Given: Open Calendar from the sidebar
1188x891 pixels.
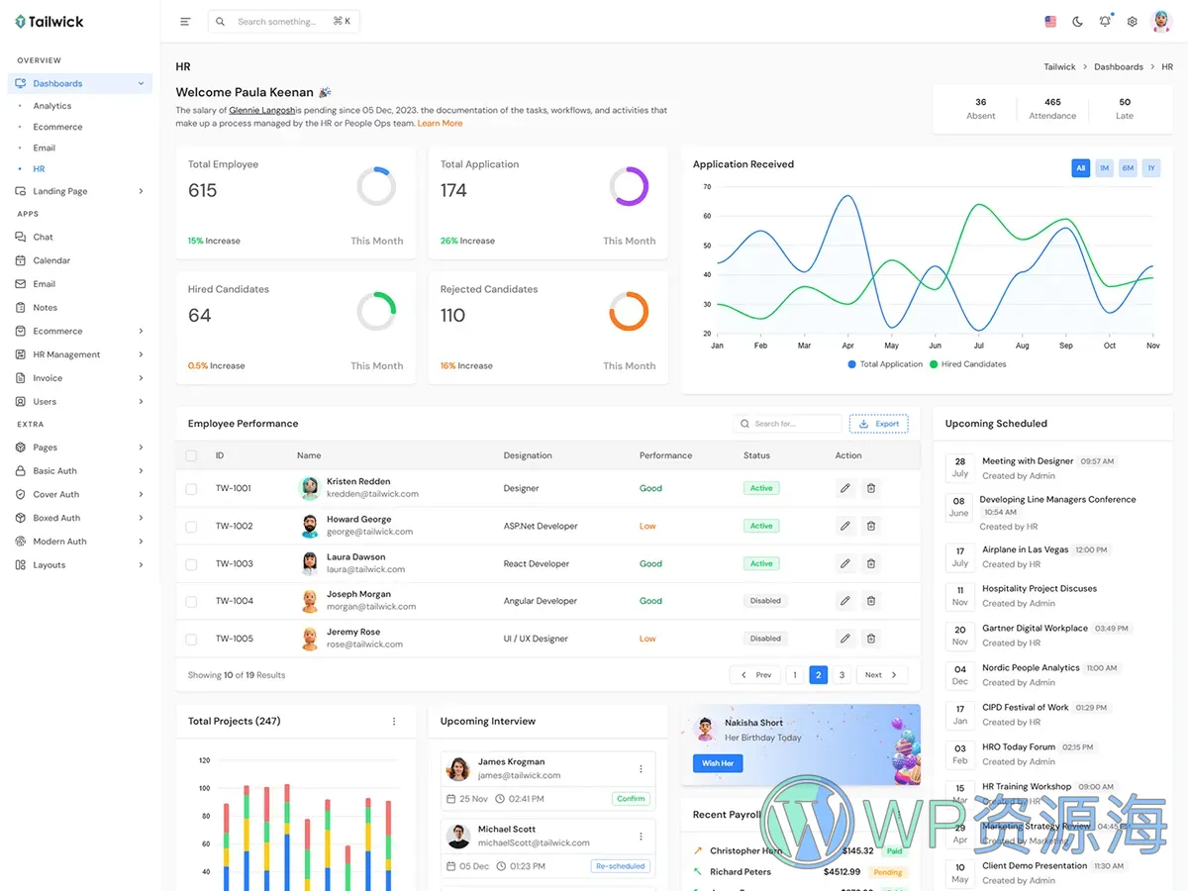Looking at the screenshot, I should click(51, 260).
